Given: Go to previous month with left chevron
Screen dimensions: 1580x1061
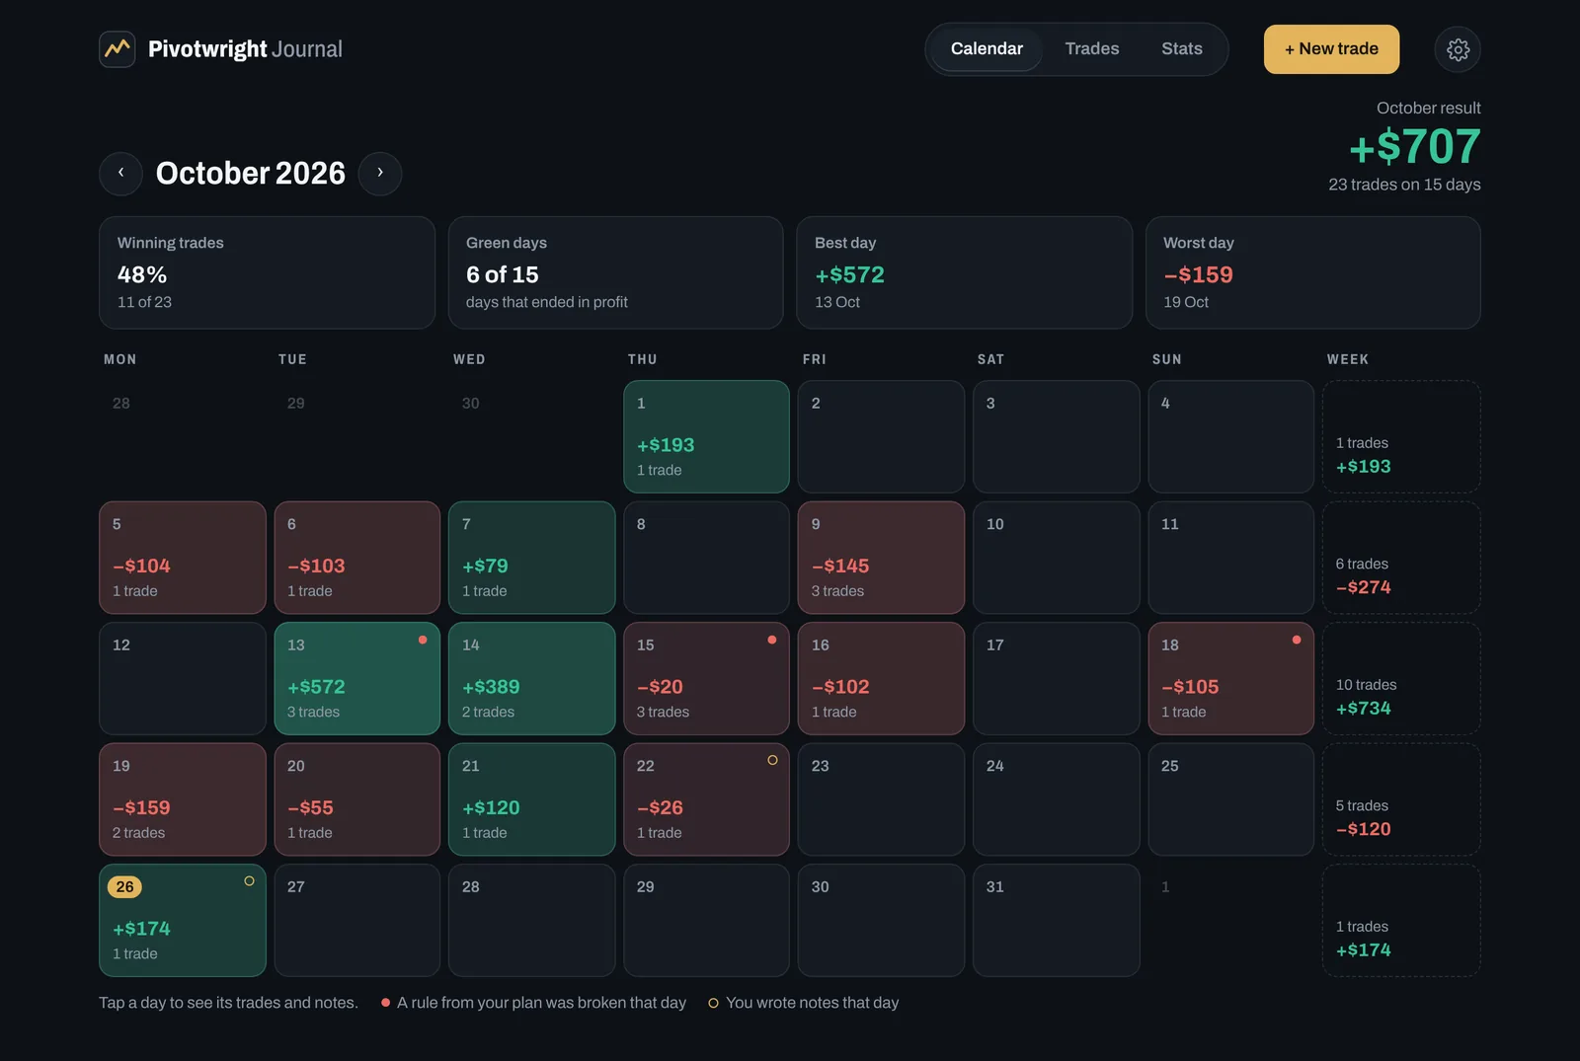Looking at the screenshot, I should (120, 173).
